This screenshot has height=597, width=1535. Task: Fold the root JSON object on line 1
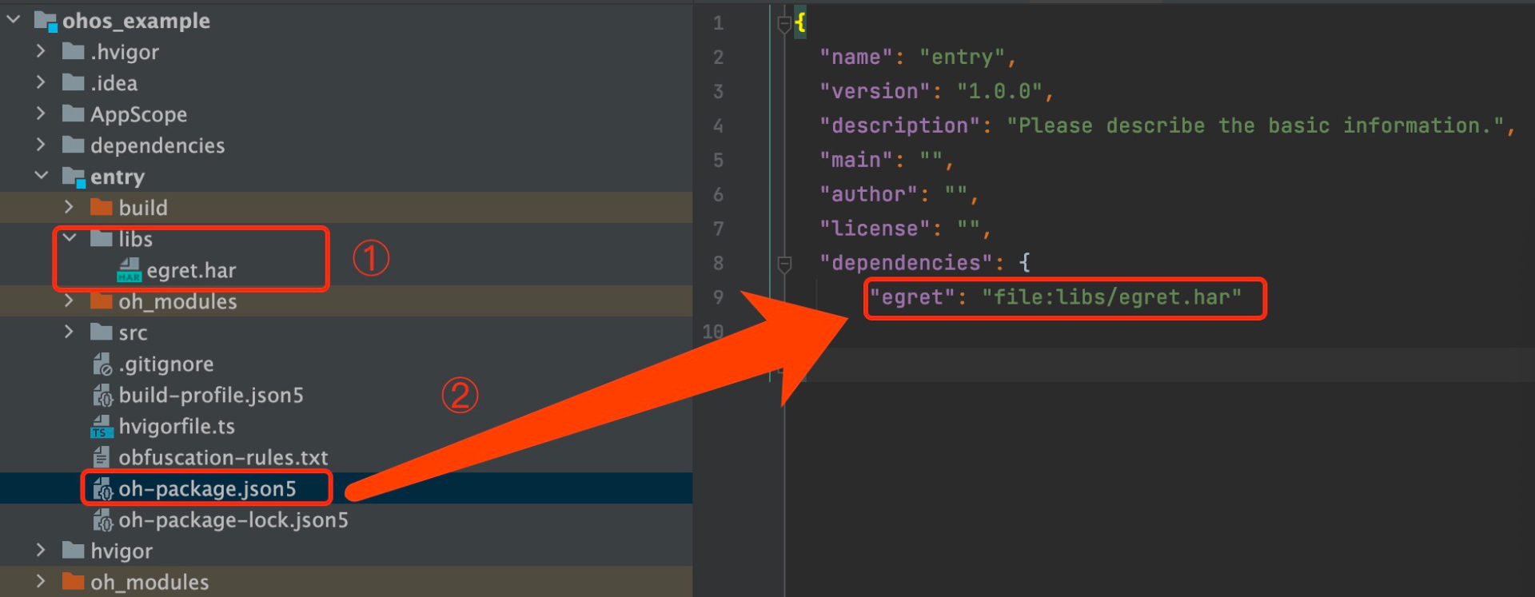click(784, 24)
